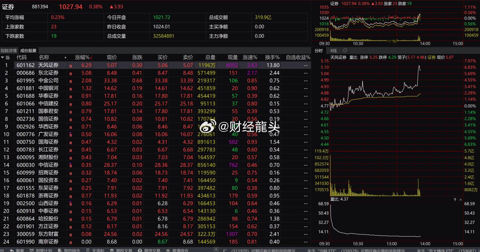The height and width of the screenshot is (252, 480).
Task: Select the 天风证券 row name
Action: 48,65
